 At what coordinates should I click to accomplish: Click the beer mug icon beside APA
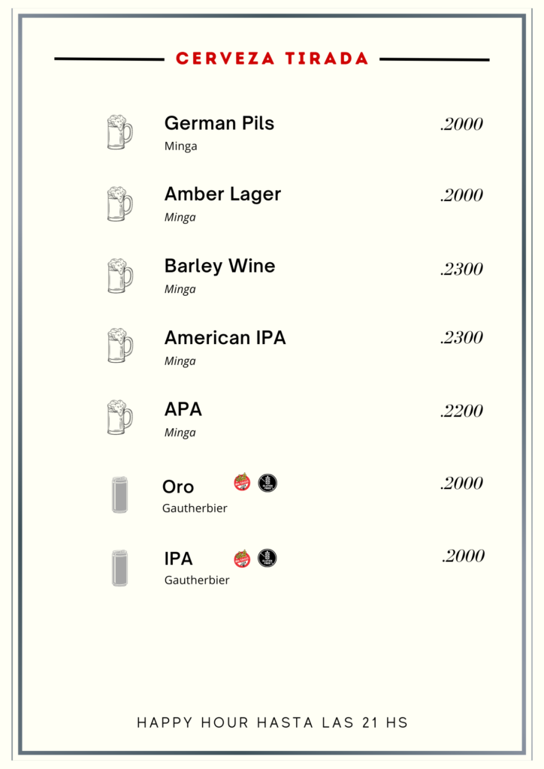[x=119, y=418]
